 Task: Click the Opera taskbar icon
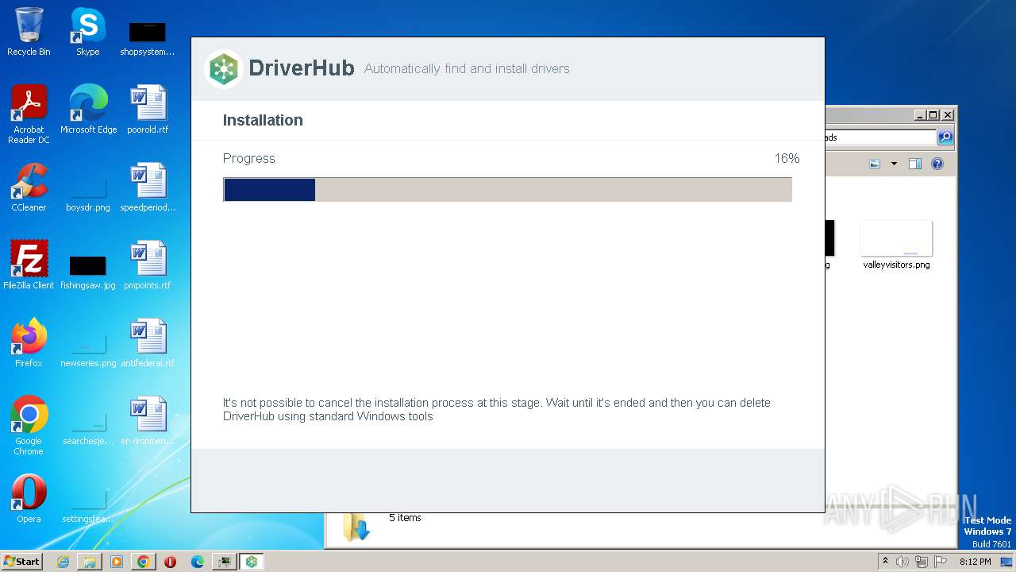[x=170, y=562]
